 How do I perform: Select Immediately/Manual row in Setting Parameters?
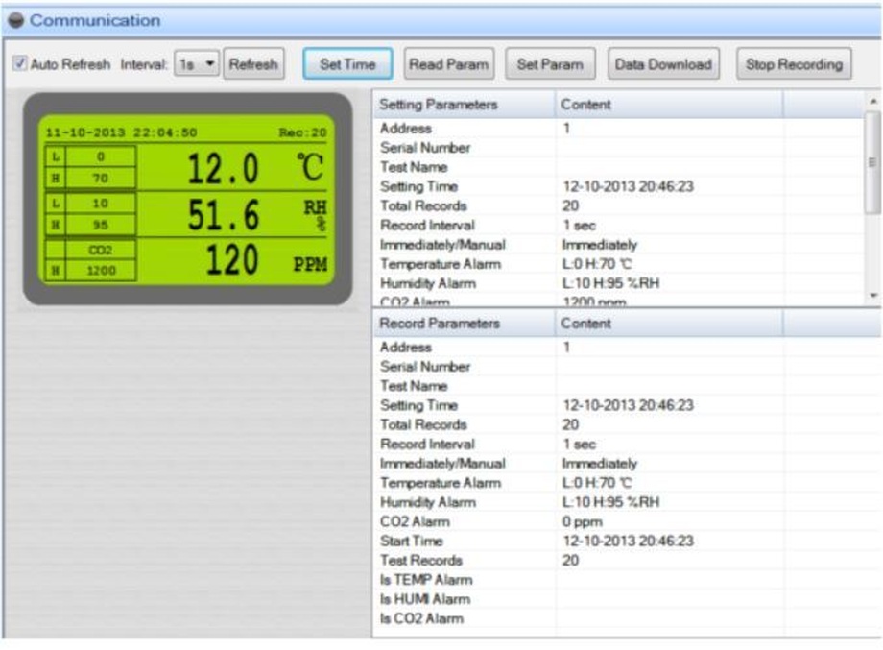(618, 245)
